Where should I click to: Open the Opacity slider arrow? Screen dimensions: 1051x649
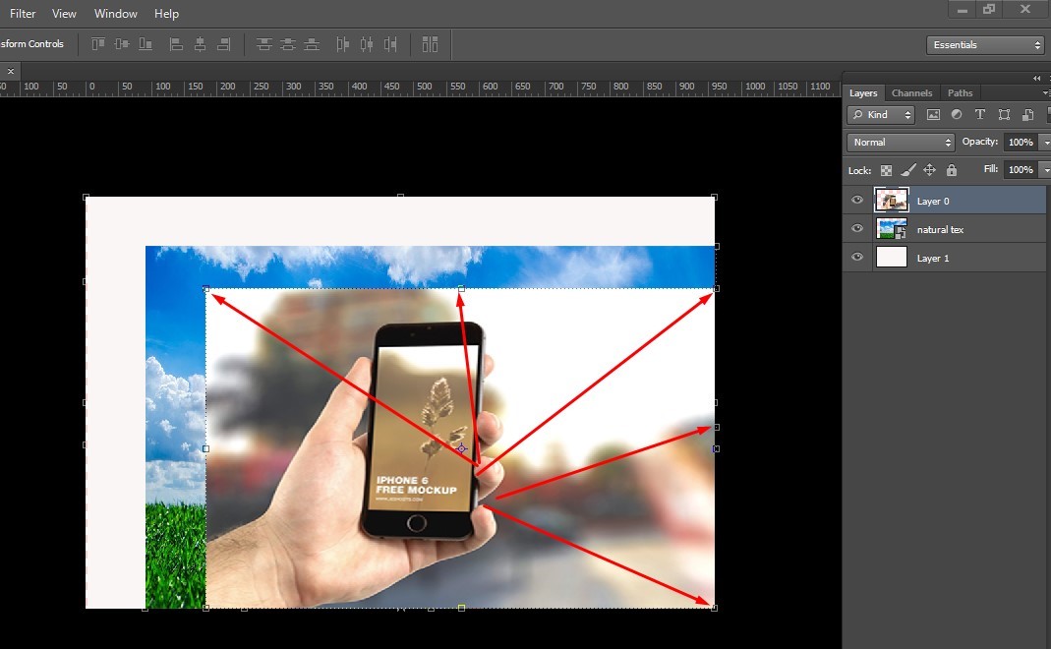pyautogui.click(x=1045, y=143)
